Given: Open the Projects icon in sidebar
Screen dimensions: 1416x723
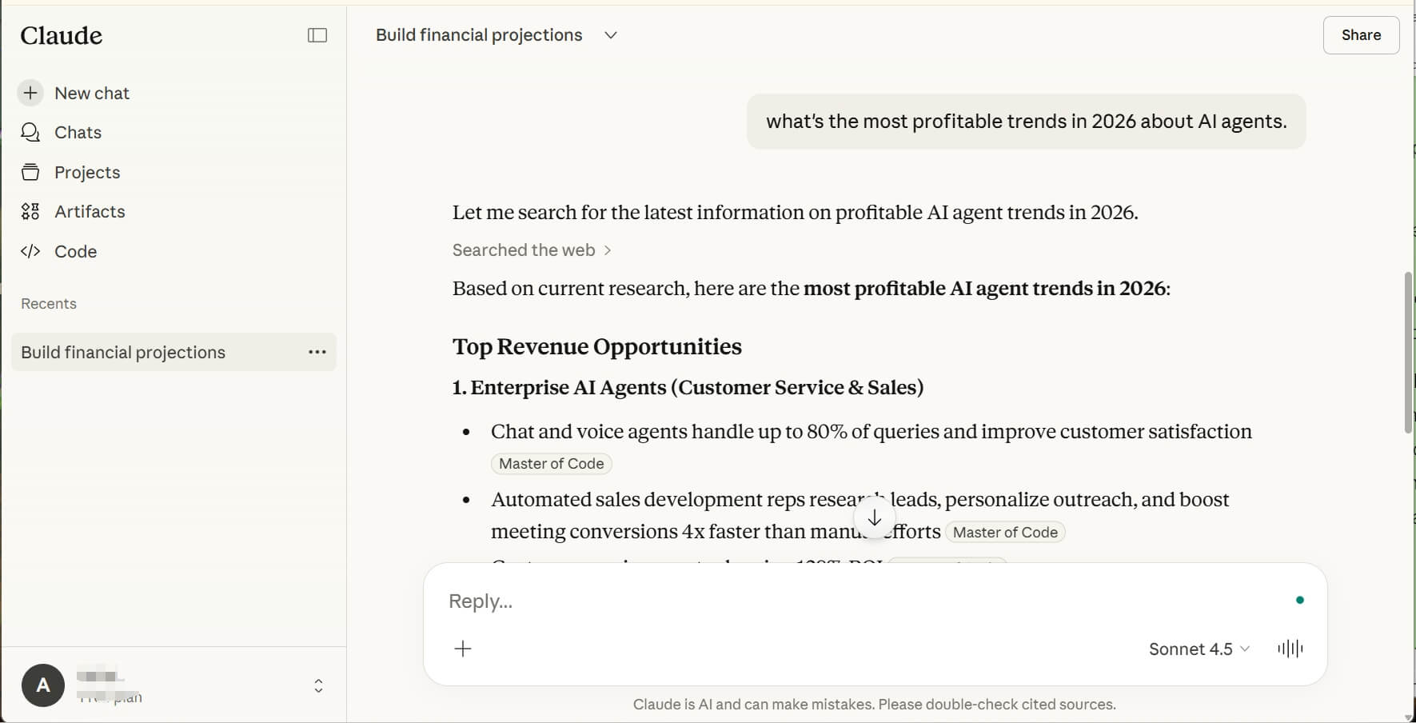Looking at the screenshot, I should [x=30, y=172].
